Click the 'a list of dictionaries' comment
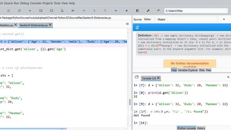Image resolution: width=231 pixels, height=130 pixels. click(21, 68)
